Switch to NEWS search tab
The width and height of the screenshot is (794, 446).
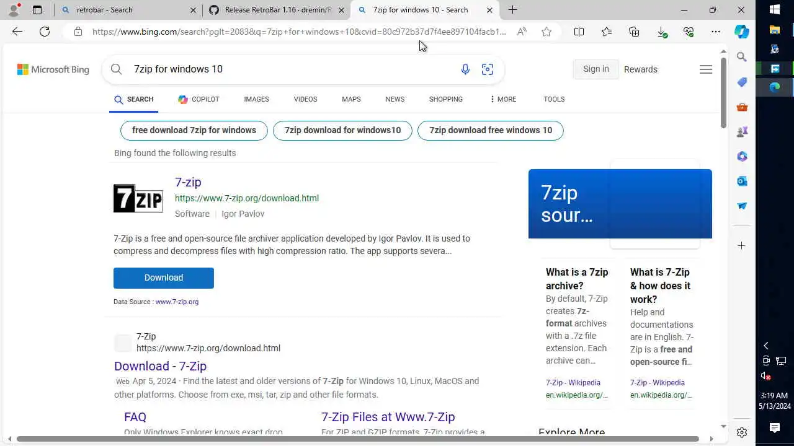click(x=395, y=99)
